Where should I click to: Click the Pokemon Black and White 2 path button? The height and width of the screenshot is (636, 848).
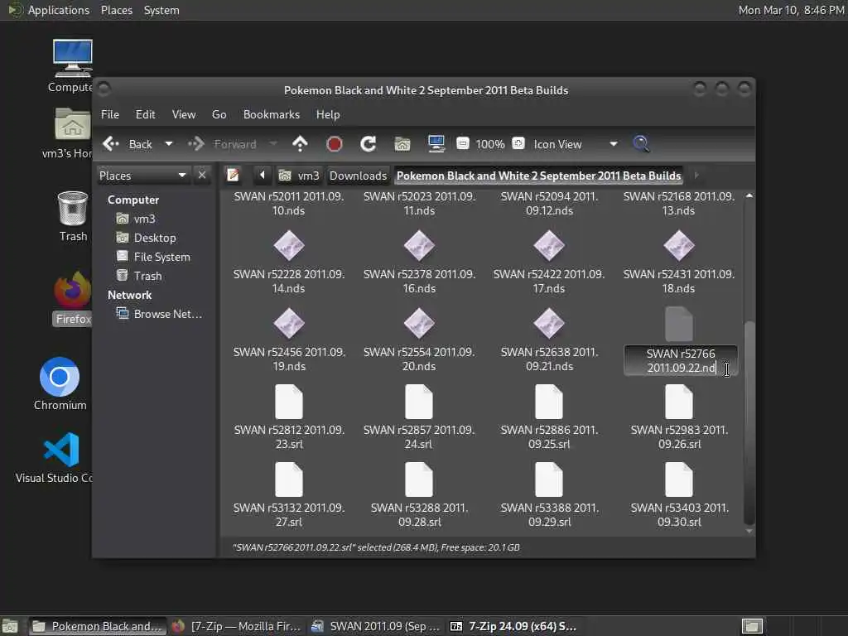538,176
